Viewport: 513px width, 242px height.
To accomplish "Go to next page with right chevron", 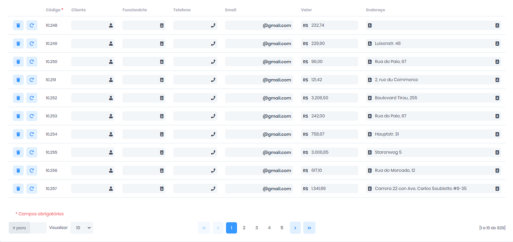I will tap(295, 227).
